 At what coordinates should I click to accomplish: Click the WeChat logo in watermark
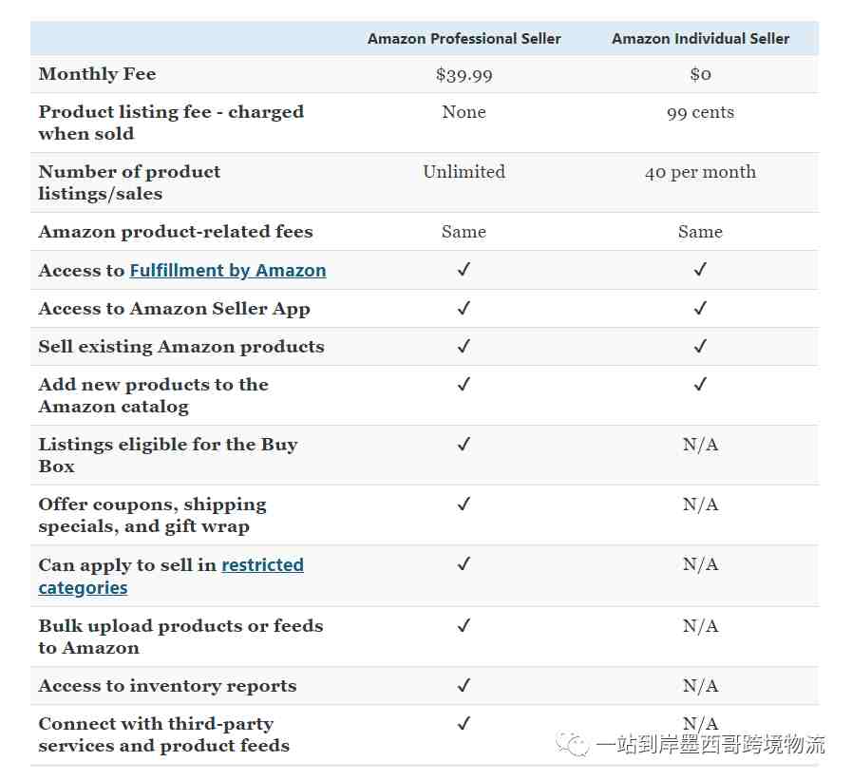pos(572,744)
